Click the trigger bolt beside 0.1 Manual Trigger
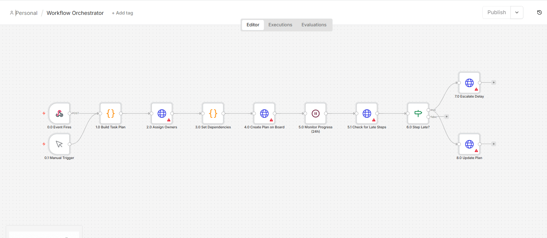The height and width of the screenshot is (238, 547). pos(44,144)
